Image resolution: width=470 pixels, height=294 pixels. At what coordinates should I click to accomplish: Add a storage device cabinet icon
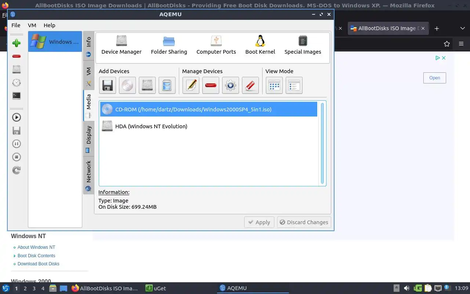[x=167, y=85]
